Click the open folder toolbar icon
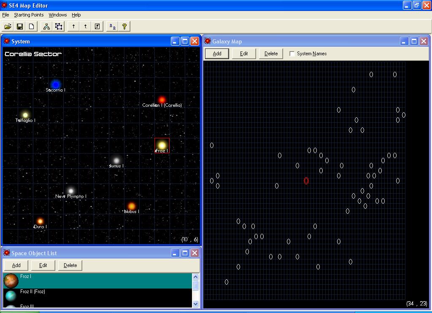Image resolution: width=432 pixels, height=313 pixels. 8,27
